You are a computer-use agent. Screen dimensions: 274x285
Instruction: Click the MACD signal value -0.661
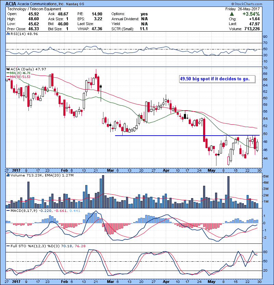[x=60, y=211]
